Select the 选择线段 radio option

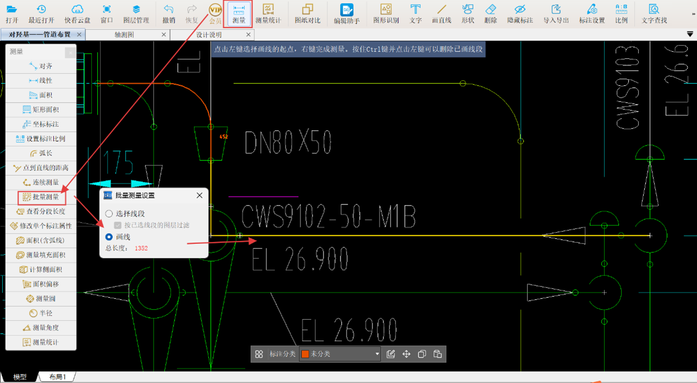click(x=109, y=214)
